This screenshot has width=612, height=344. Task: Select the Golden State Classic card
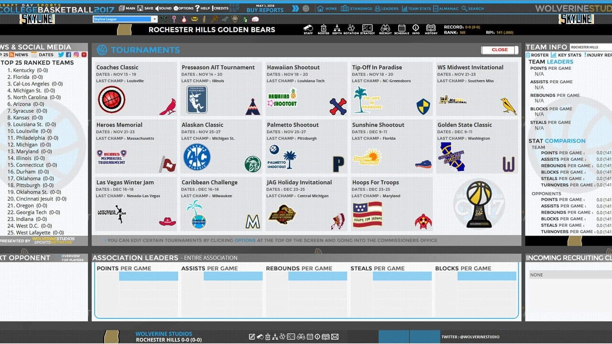click(x=477, y=146)
